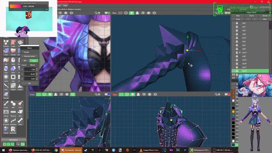272x153 pixels.
Task: Select the View camera tool
Action: [20, 113]
